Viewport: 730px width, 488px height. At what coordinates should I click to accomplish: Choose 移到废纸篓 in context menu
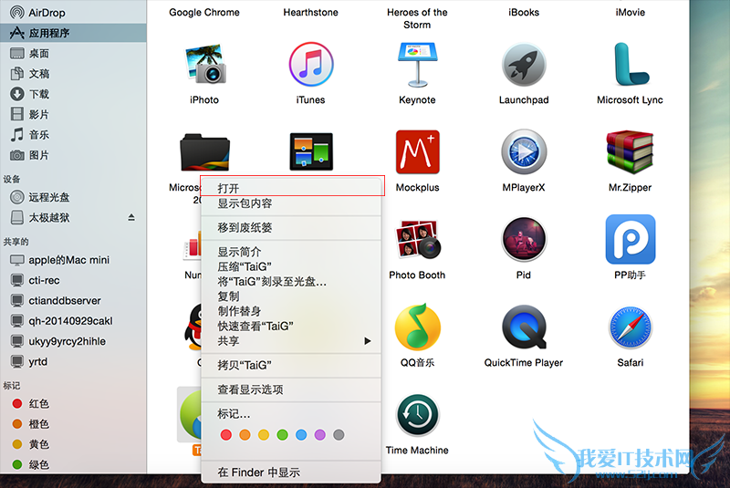291,227
